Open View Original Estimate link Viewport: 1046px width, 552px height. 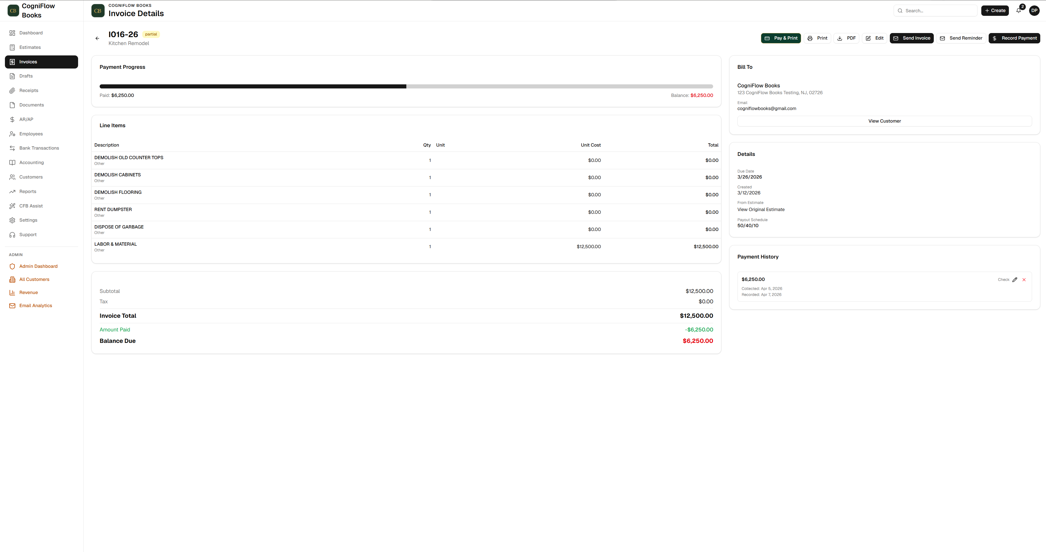[761, 209]
